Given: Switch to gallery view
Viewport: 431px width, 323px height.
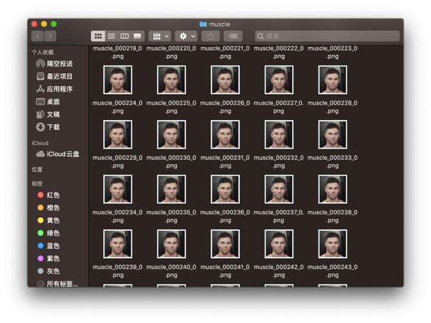Looking at the screenshot, I should (138, 36).
